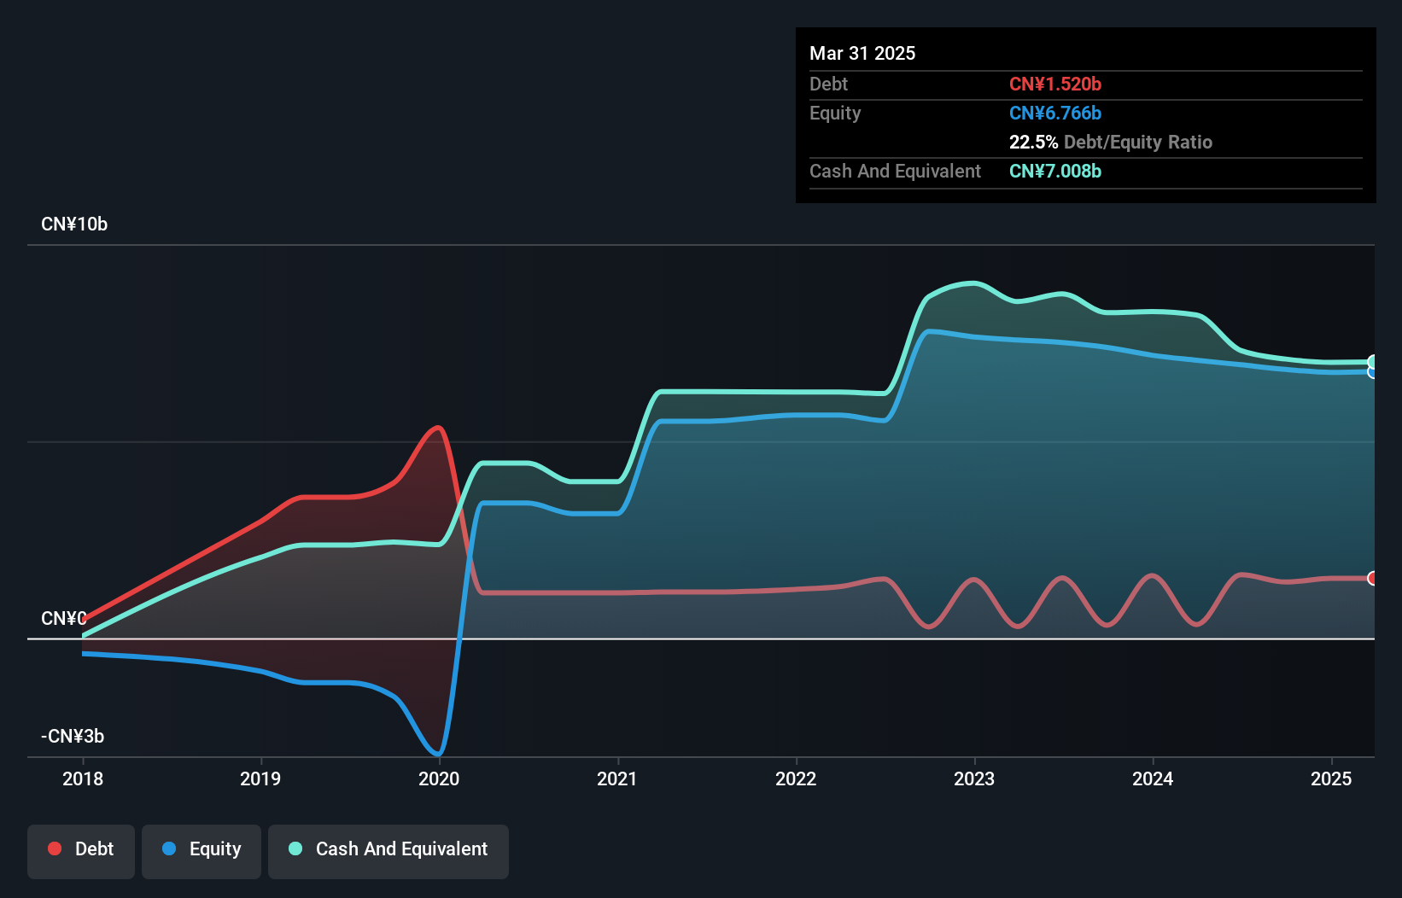1402x898 pixels.
Task: Click the CN¥7.008b cash value
Action: (x=1055, y=171)
